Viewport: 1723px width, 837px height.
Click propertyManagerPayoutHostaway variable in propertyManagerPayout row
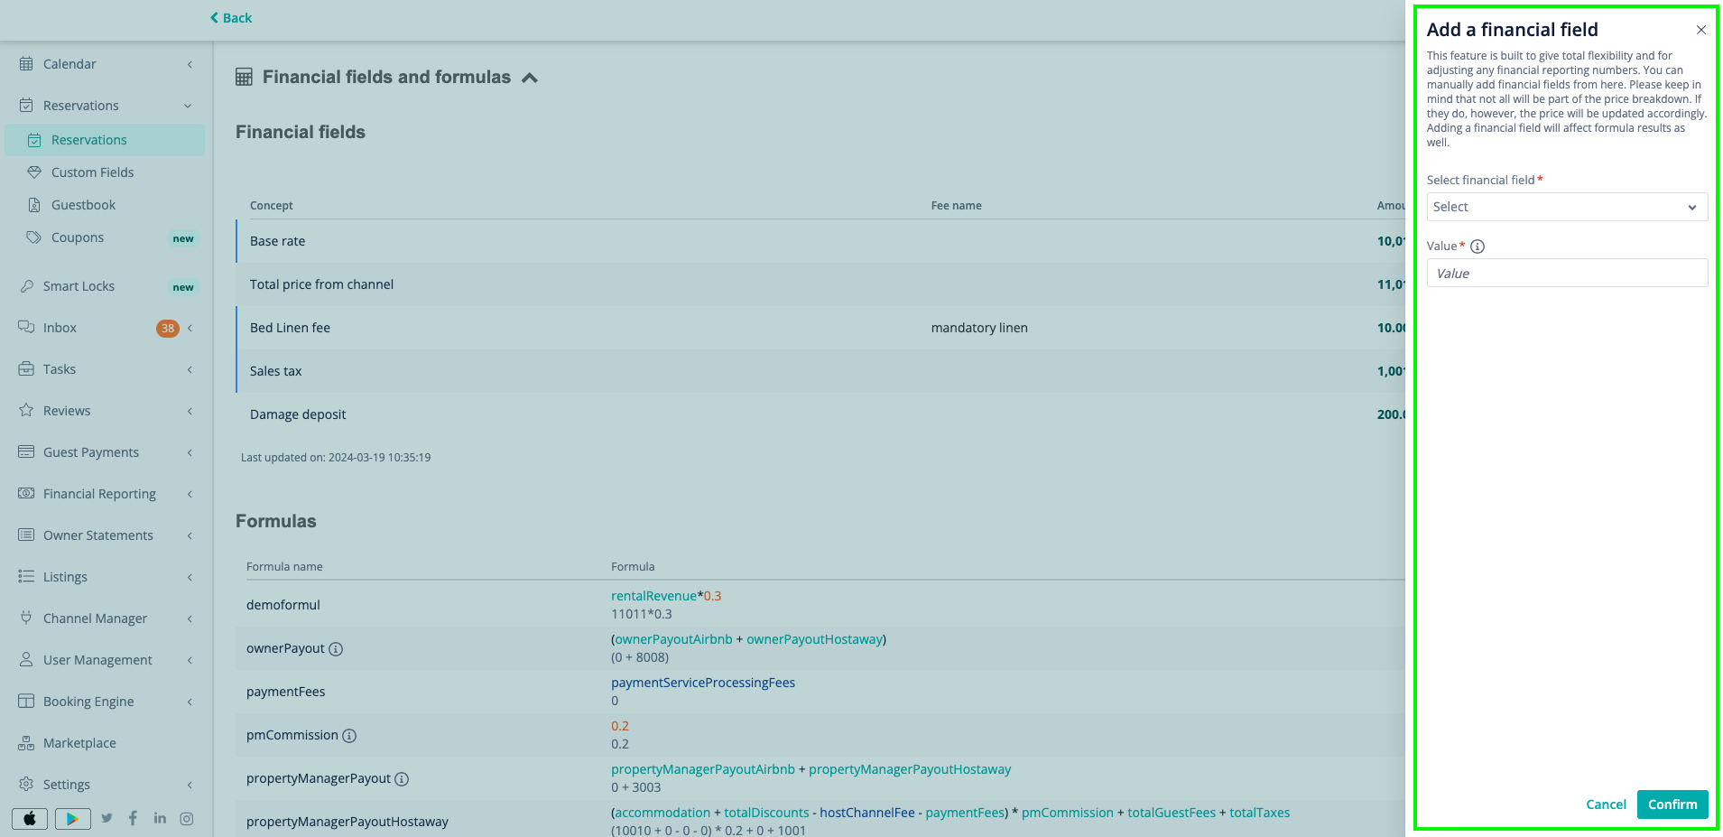tap(910, 769)
